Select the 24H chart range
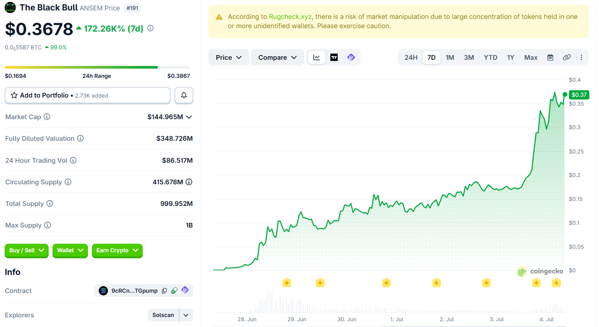Screen dimensions: 599x327 click(x=411, y=57)
